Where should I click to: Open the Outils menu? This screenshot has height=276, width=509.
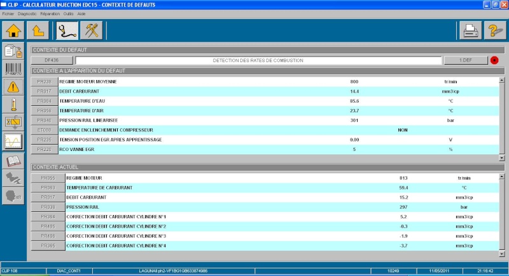pyautogui.click(x=69, y=14)
